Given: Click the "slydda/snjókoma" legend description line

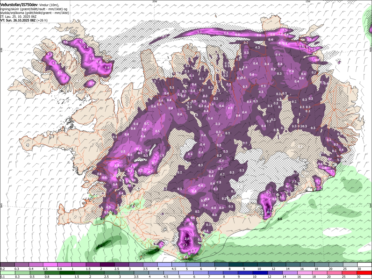Looking at the screenshot, I should tap(35, 13).
